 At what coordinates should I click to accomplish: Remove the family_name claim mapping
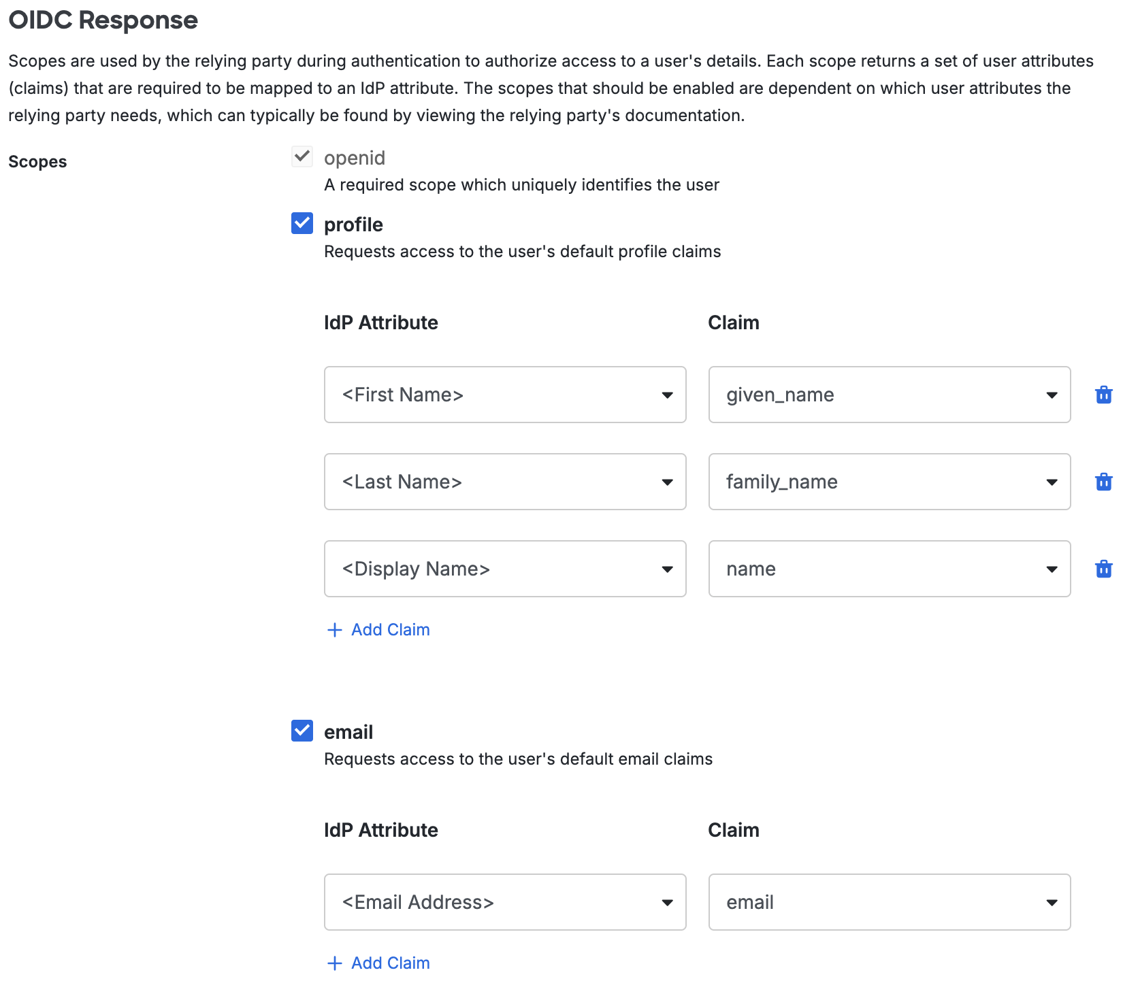tap(1105, 482)
